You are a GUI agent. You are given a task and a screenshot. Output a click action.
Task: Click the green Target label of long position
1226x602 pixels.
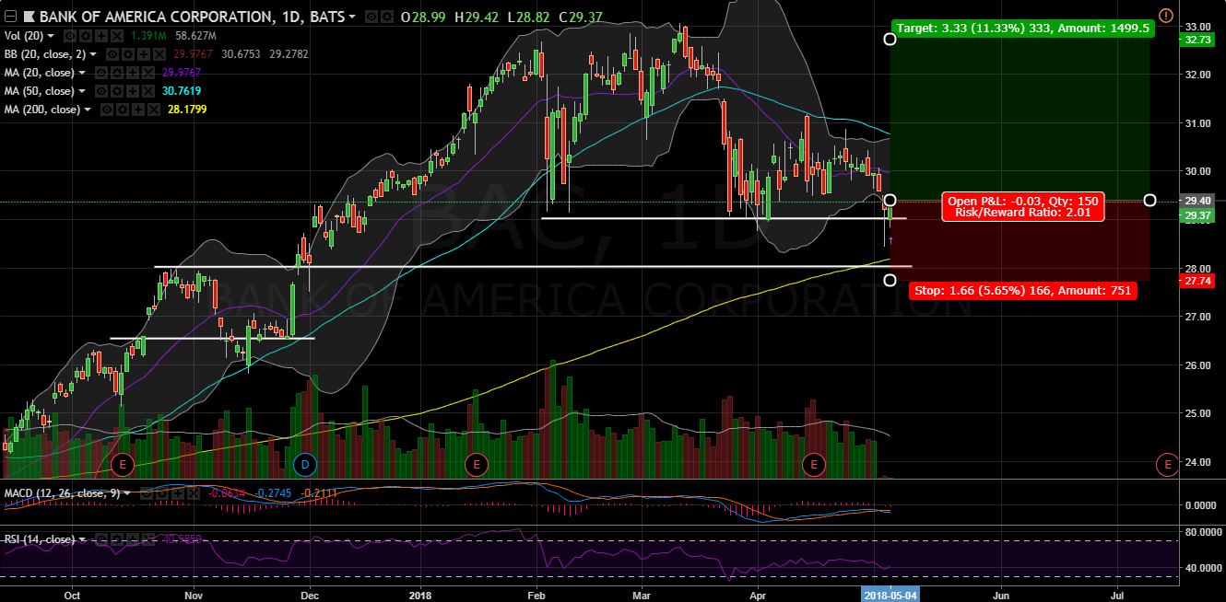point(1022,28)
